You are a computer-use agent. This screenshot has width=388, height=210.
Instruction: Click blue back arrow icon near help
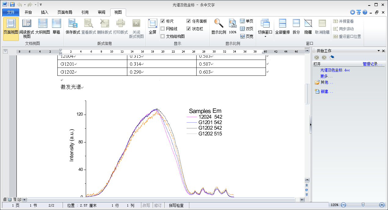[x=353, y=12]
